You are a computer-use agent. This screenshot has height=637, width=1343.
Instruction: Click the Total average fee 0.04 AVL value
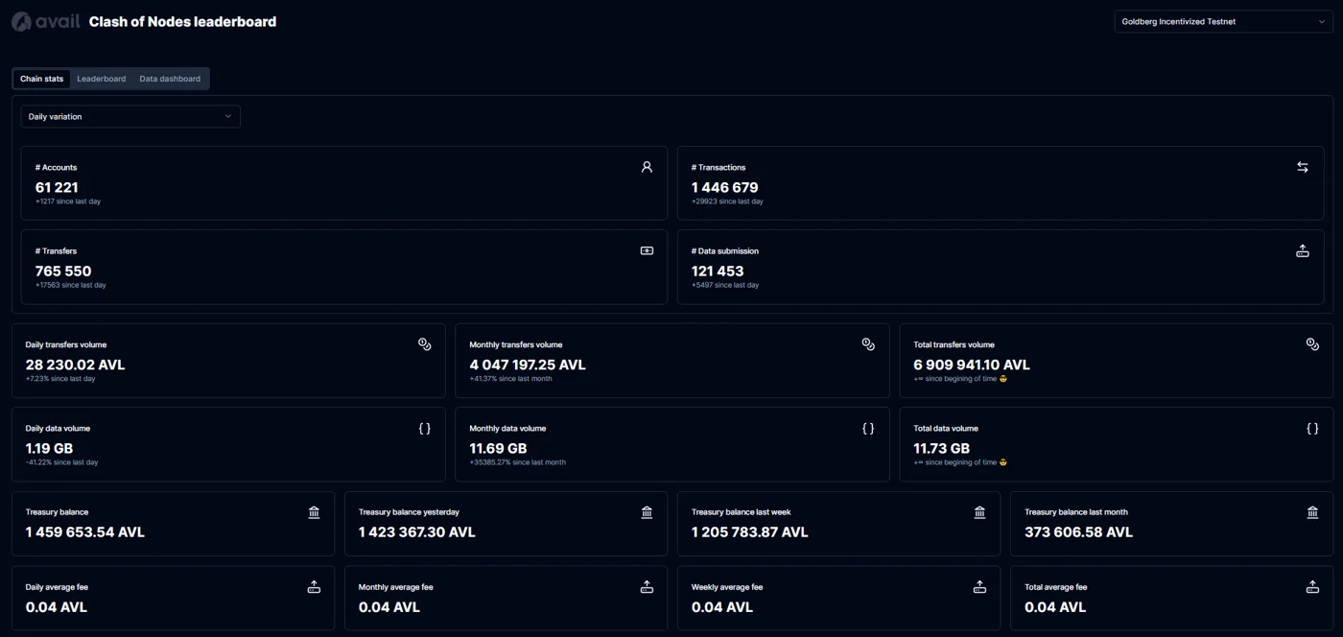click(x=1055, y=607)
